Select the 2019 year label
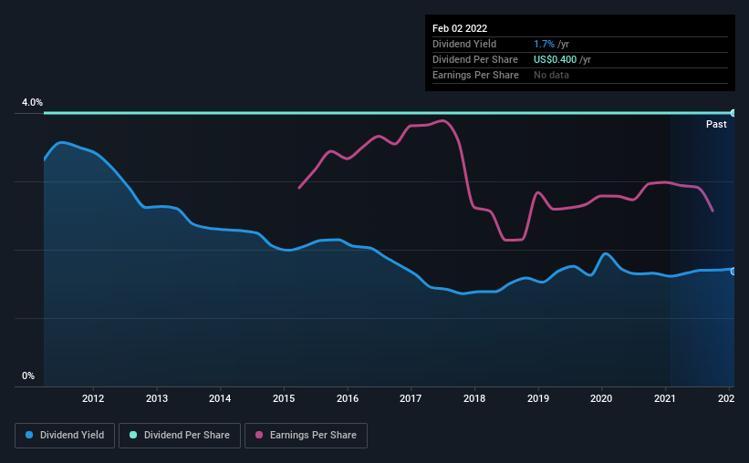This screenshot has height=463, width=749. 538,398
